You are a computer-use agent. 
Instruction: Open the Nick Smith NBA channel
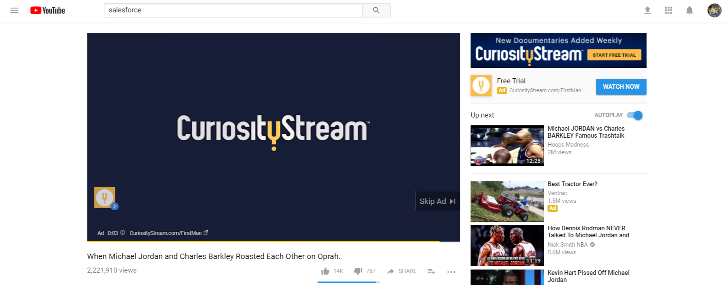tap(568, 245)
